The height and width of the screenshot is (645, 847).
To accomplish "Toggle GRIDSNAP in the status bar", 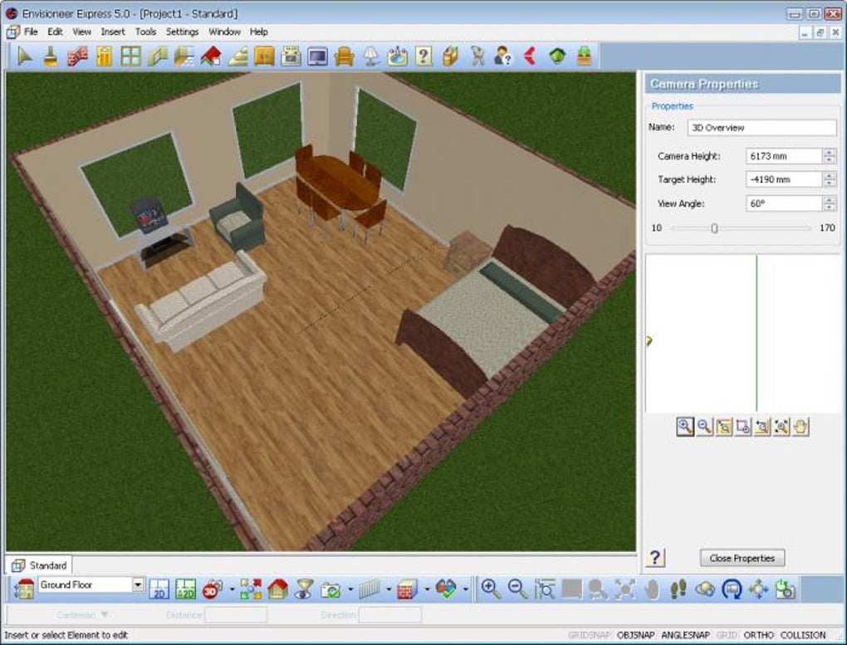I will point(590,635).
